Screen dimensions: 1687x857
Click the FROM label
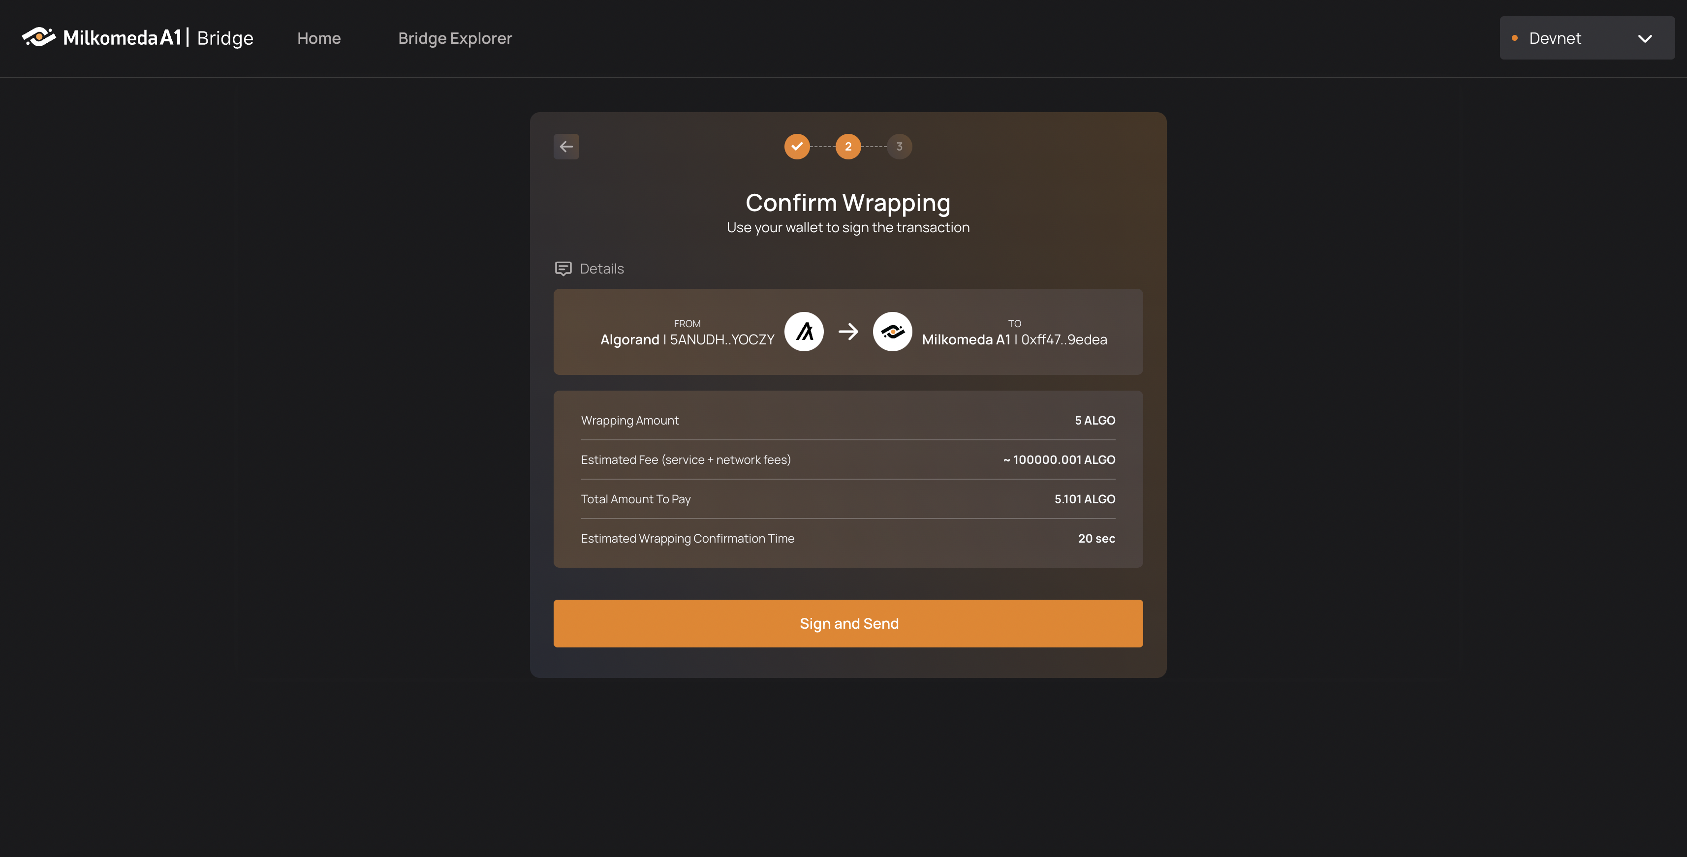click(x=687, y=323)
